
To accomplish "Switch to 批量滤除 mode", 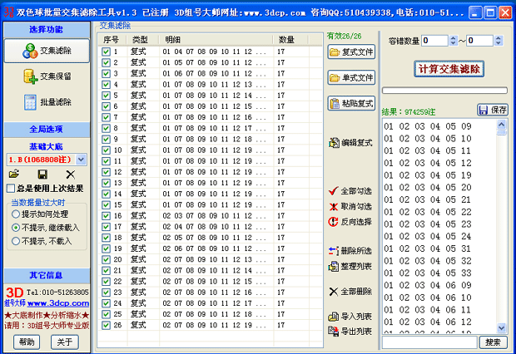I will tap(46, 102).
